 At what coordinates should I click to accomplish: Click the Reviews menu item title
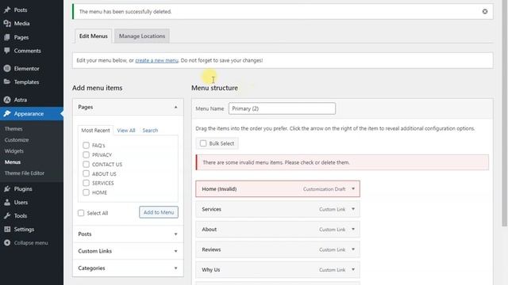pyautogui.click(x=211, y=249)
